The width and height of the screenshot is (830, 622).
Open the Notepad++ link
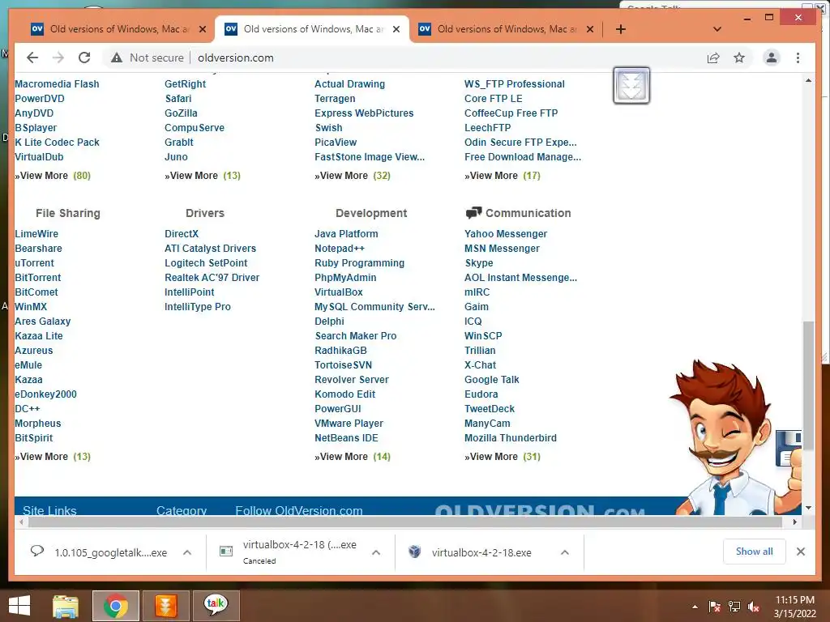point(340,249)
